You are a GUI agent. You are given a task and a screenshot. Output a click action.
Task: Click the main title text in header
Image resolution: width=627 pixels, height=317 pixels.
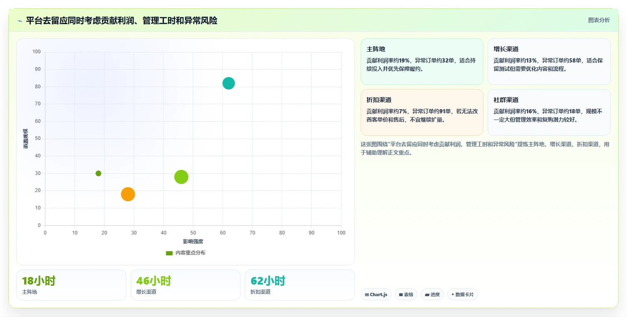click(121, 20)
